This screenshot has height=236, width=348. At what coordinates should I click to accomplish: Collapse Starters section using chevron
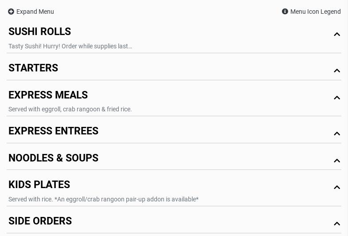337,71
